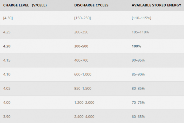Click the Charge Level (V/Cell) column header

point(25,5)
